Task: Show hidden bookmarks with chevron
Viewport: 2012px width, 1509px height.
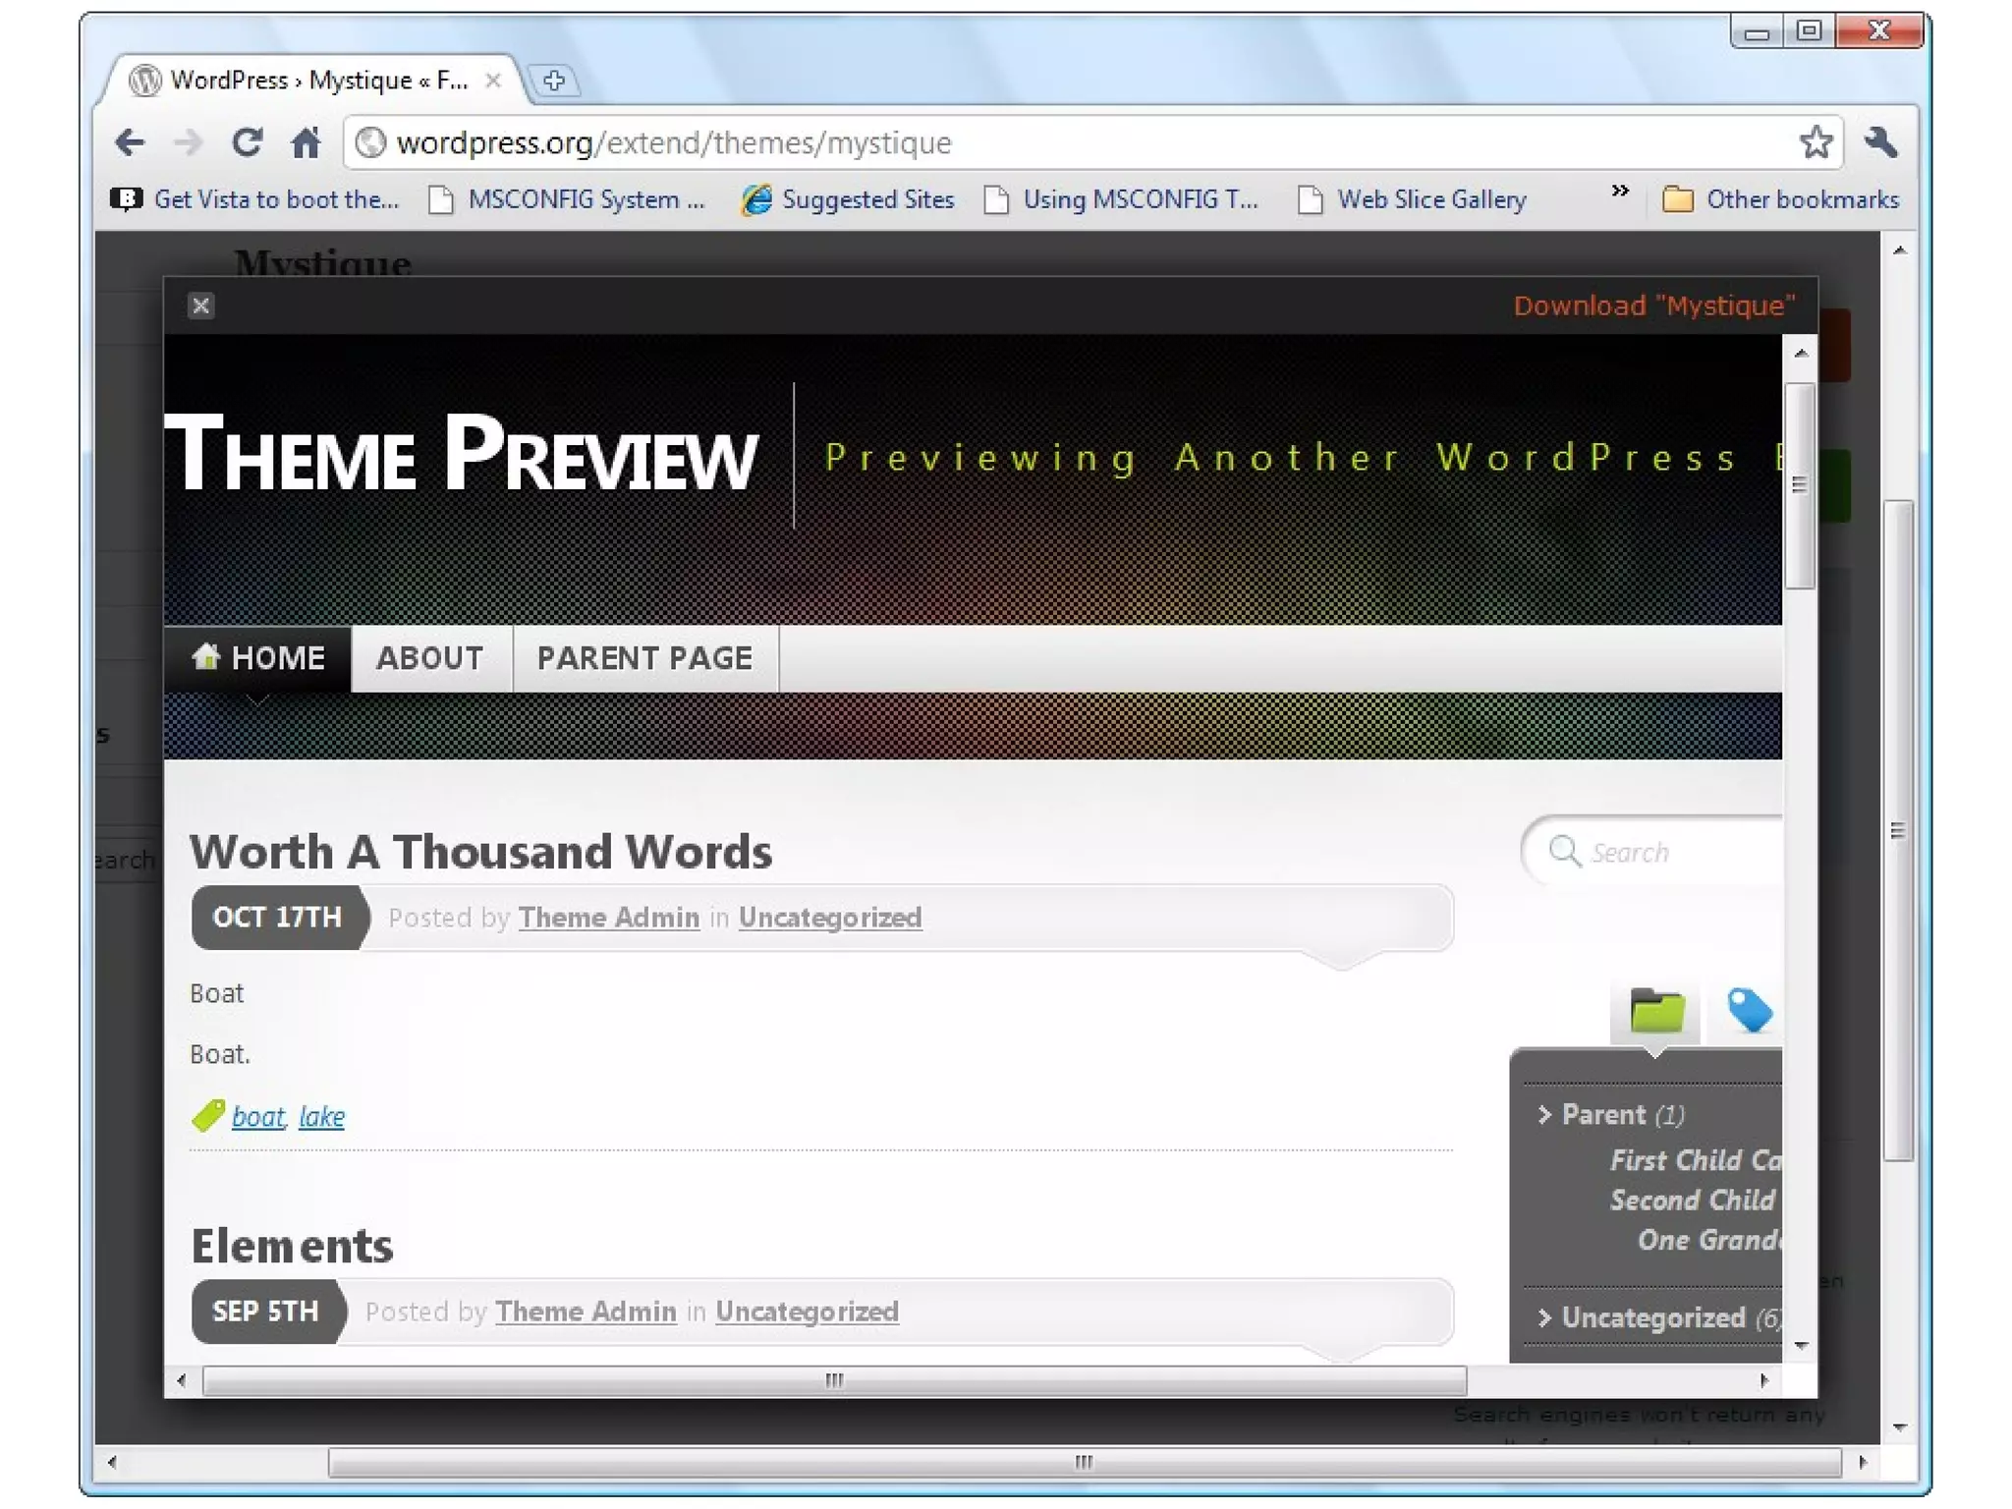Action: point(1620,191)
